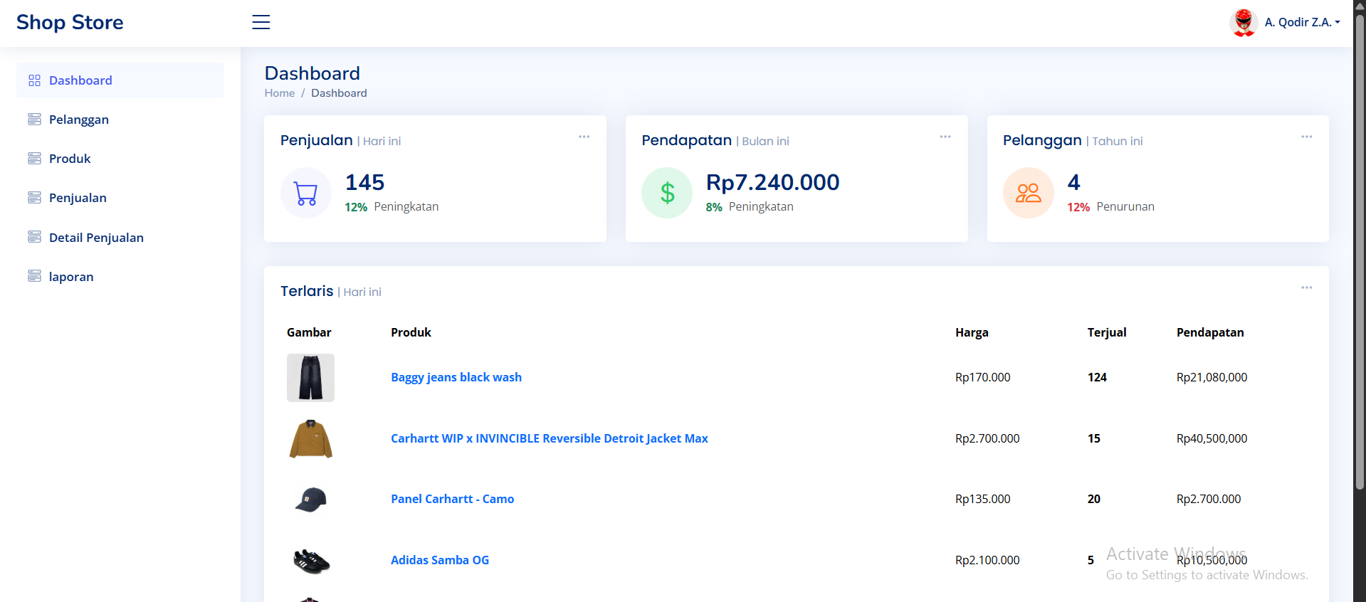1366x602 pixels.
Task: Open the Penjualan card three-dot filter menu
Action: [584, 137]
